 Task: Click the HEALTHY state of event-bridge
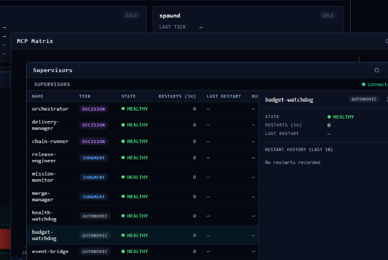[x=135, y=251]
